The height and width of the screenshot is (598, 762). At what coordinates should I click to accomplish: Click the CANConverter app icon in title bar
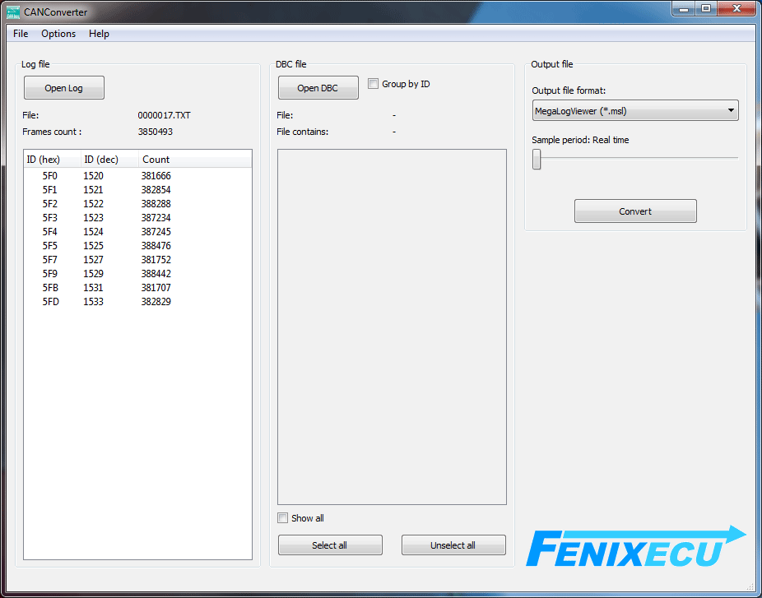pos(13,12)
